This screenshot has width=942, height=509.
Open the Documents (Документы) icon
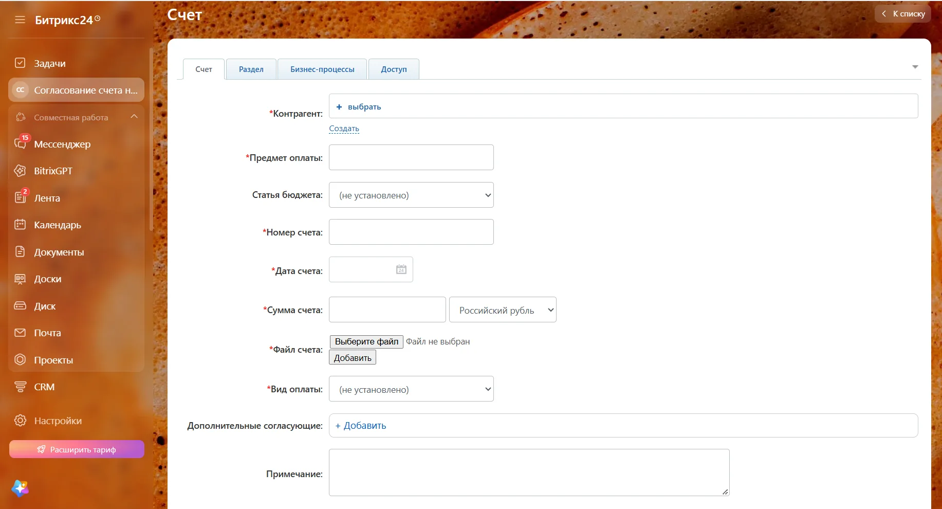tap(20, 252)
